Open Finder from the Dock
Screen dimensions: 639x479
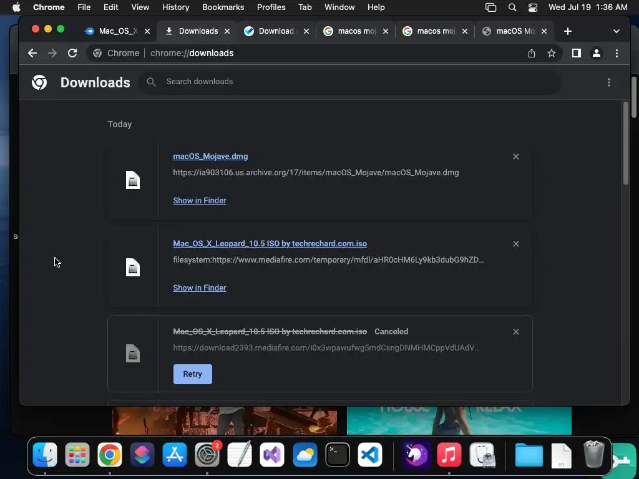point(45,455)
